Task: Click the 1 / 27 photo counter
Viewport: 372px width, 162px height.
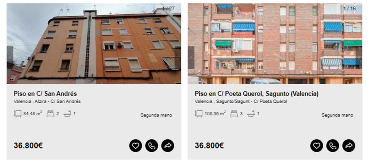Action: (x=169, y=8)
